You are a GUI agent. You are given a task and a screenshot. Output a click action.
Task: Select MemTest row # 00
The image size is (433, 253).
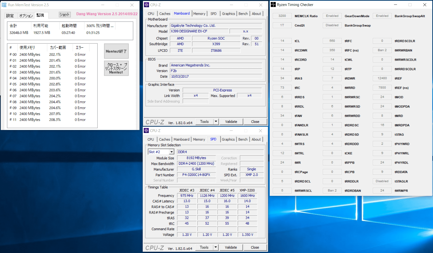tap(52, 54)
